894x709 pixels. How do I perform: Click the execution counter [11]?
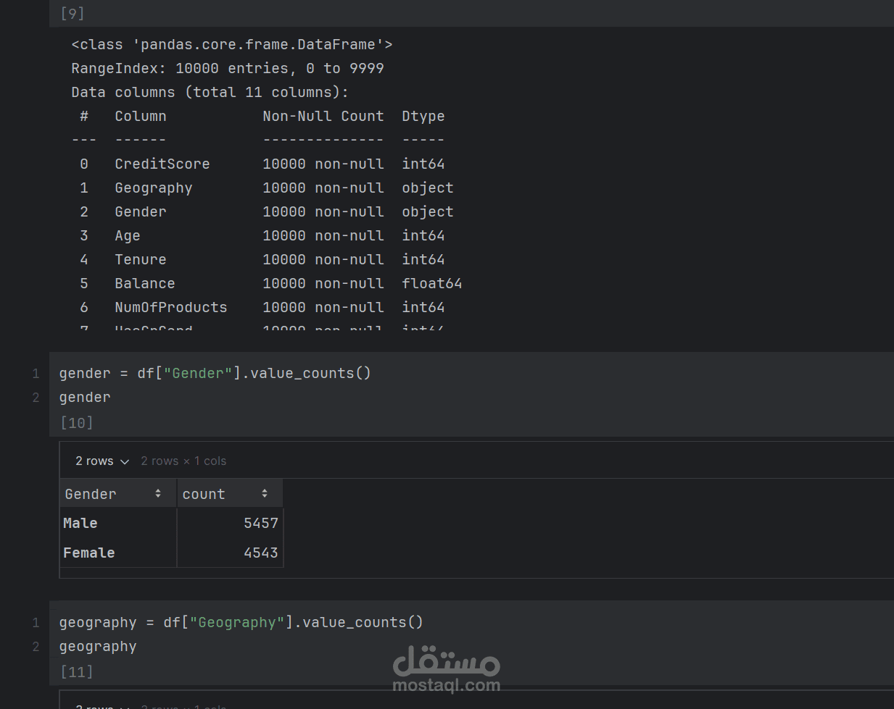pyautogui.click(x=77, y=672)
